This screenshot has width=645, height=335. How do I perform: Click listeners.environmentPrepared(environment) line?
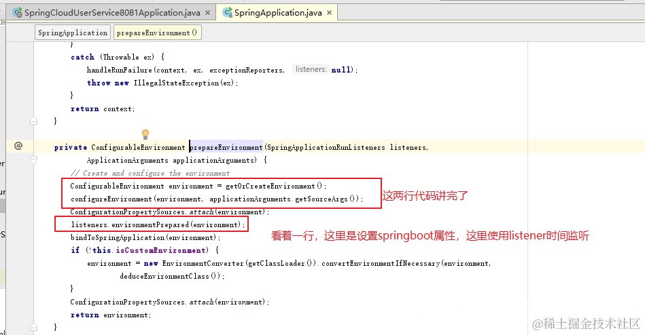click(158, 224)
